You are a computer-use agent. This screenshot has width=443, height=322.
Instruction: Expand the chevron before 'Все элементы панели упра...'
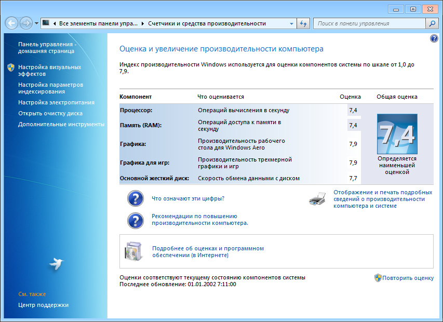click(55, 23)
